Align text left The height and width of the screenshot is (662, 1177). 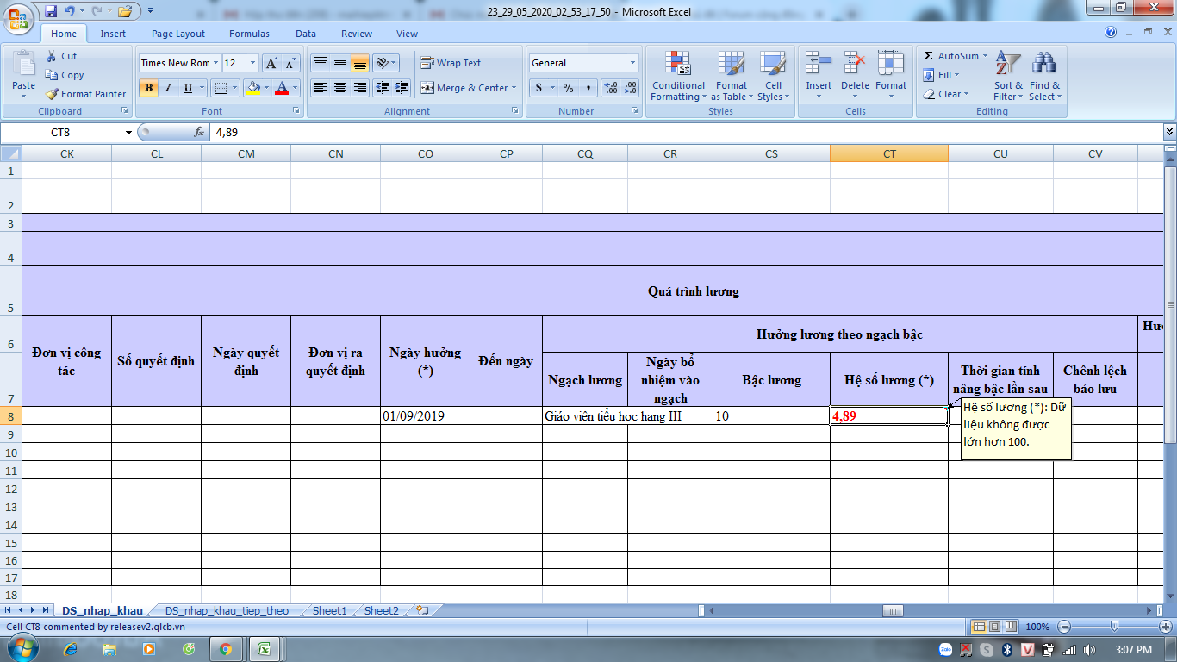pyautogui.click(x=320, y=88)
